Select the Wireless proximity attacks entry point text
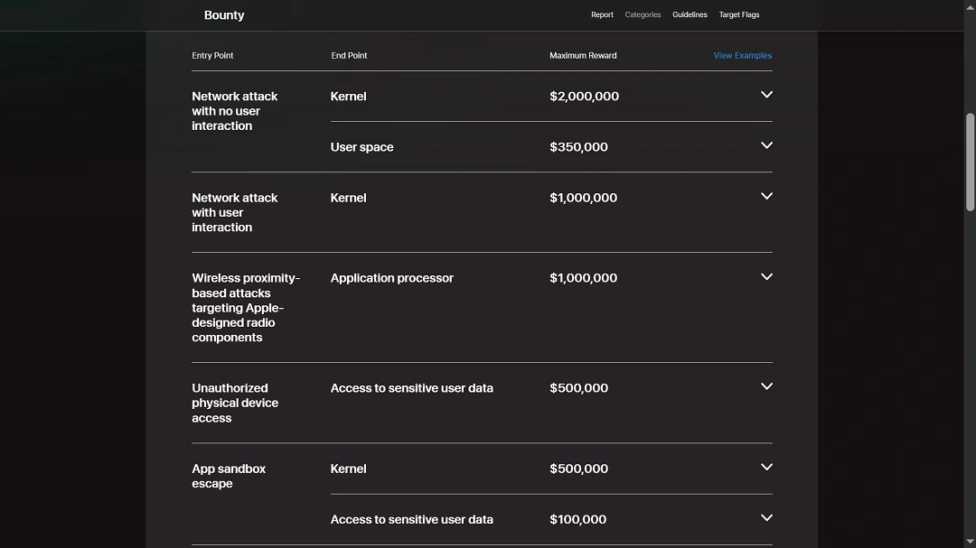Screen dimensions: 976x548 (246, 307)
